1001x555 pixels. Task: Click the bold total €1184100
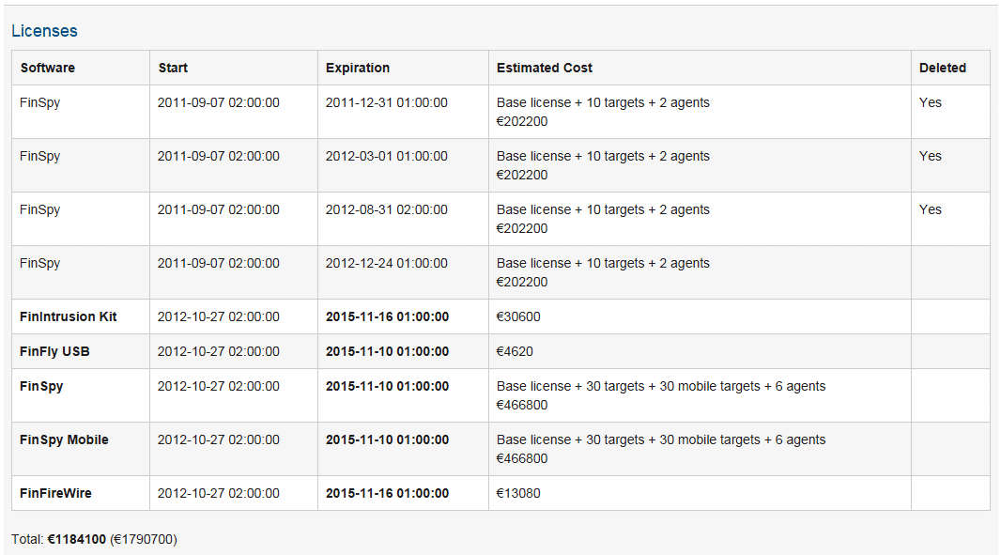click(x=77, y=539)
